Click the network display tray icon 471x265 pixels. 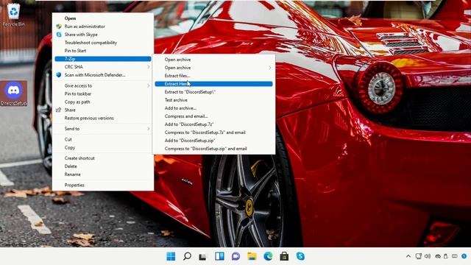(419, 256)
